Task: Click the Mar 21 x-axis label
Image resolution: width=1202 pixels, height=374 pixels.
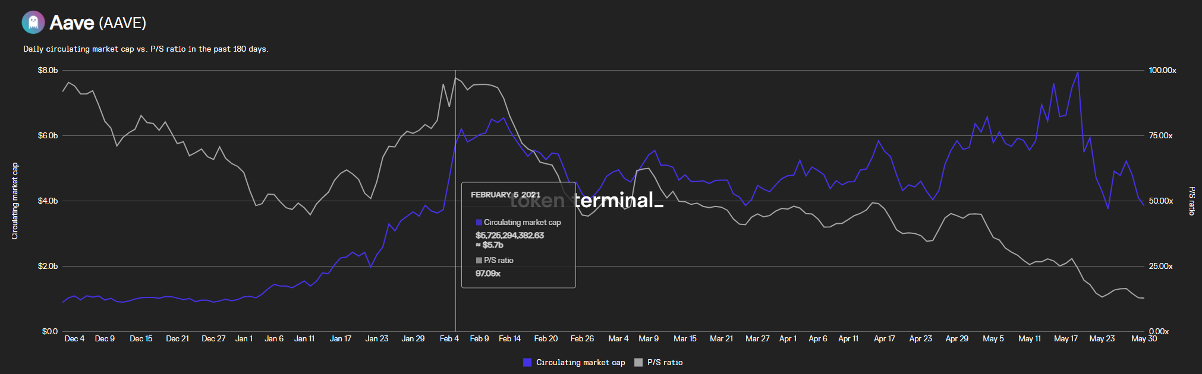Action: [721, 338]
